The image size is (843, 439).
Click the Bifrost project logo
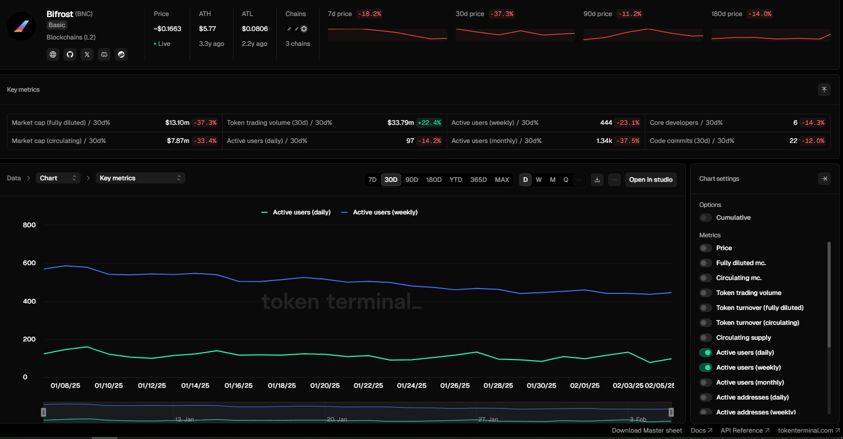click(21, 26)
